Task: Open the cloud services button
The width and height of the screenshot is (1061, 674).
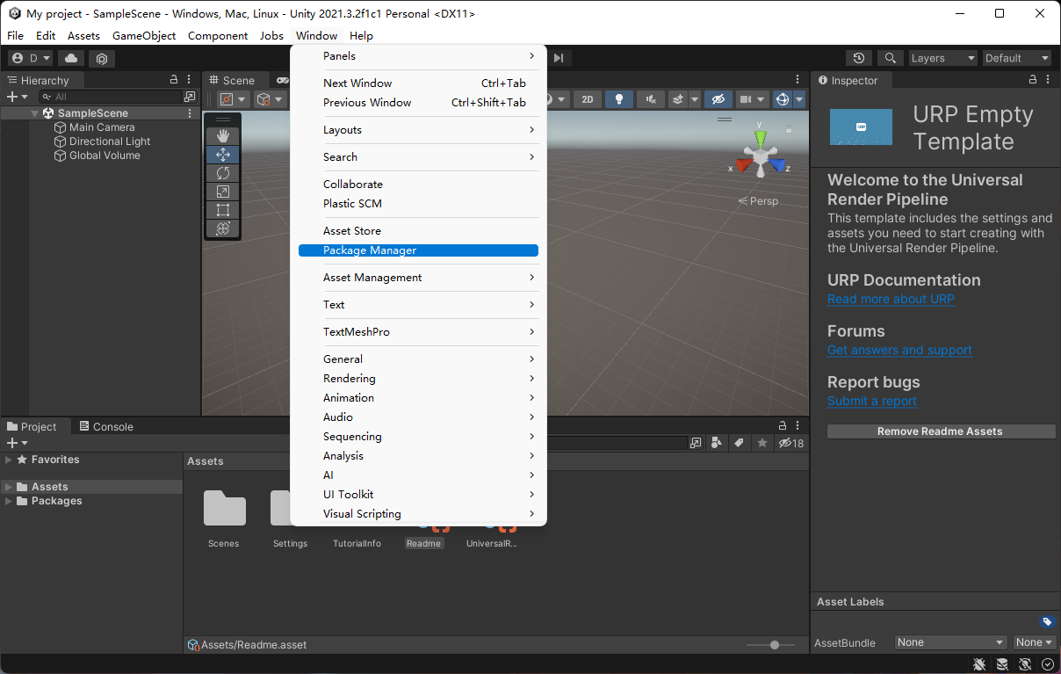Action: pos(71,58)
